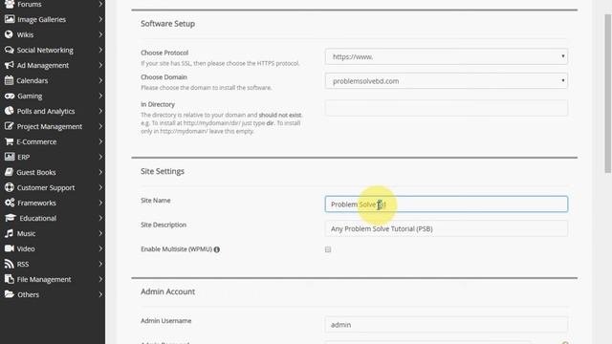Expand the Image Galleries arrow
This screenshot has width=612, height=344.
(x=100, y=19)
